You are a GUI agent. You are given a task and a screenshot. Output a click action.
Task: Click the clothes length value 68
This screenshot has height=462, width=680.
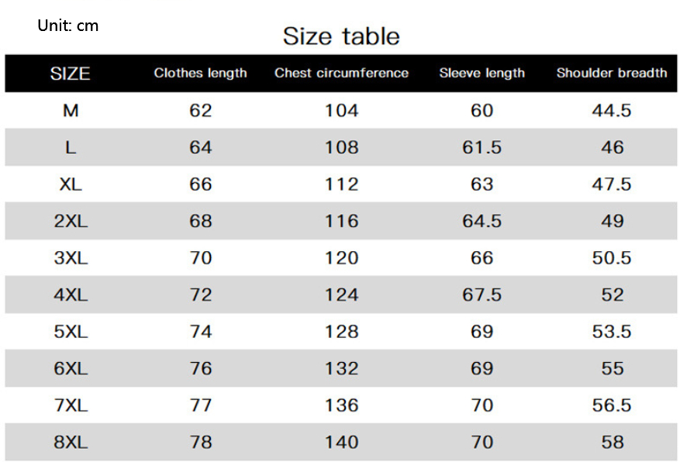[200, 221]
